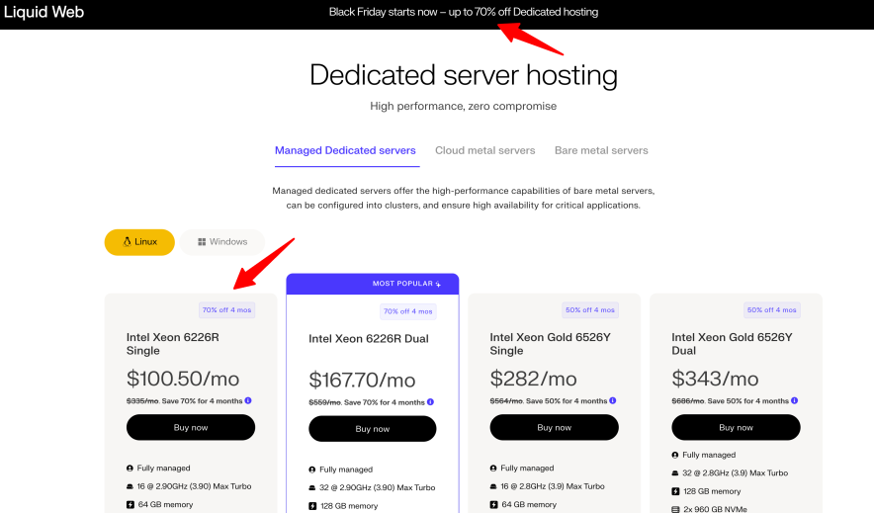The height and width of the screenshot is (513, 874).
Task: Switch to Managed Dedicated servers tab
Action: (345, 150)
